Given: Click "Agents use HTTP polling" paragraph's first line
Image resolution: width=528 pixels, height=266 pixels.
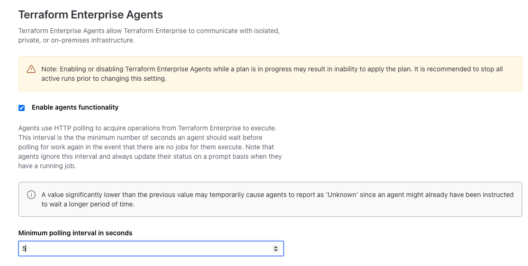Looking at the screenshot, I should click(x=147, y=128).
